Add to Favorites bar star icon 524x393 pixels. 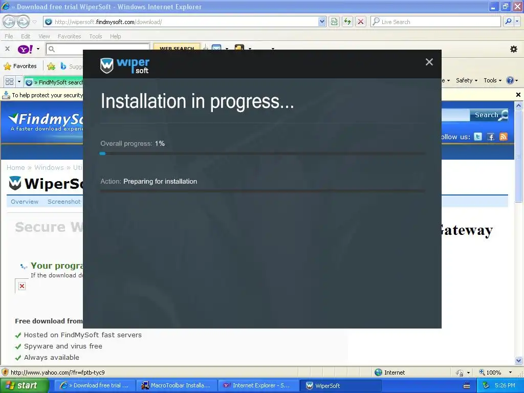click(x=51, y=66)
